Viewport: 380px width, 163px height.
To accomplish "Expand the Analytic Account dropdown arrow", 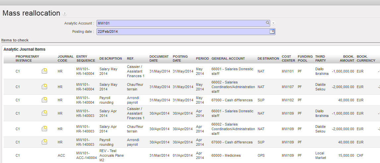I will tap(274, 23).
